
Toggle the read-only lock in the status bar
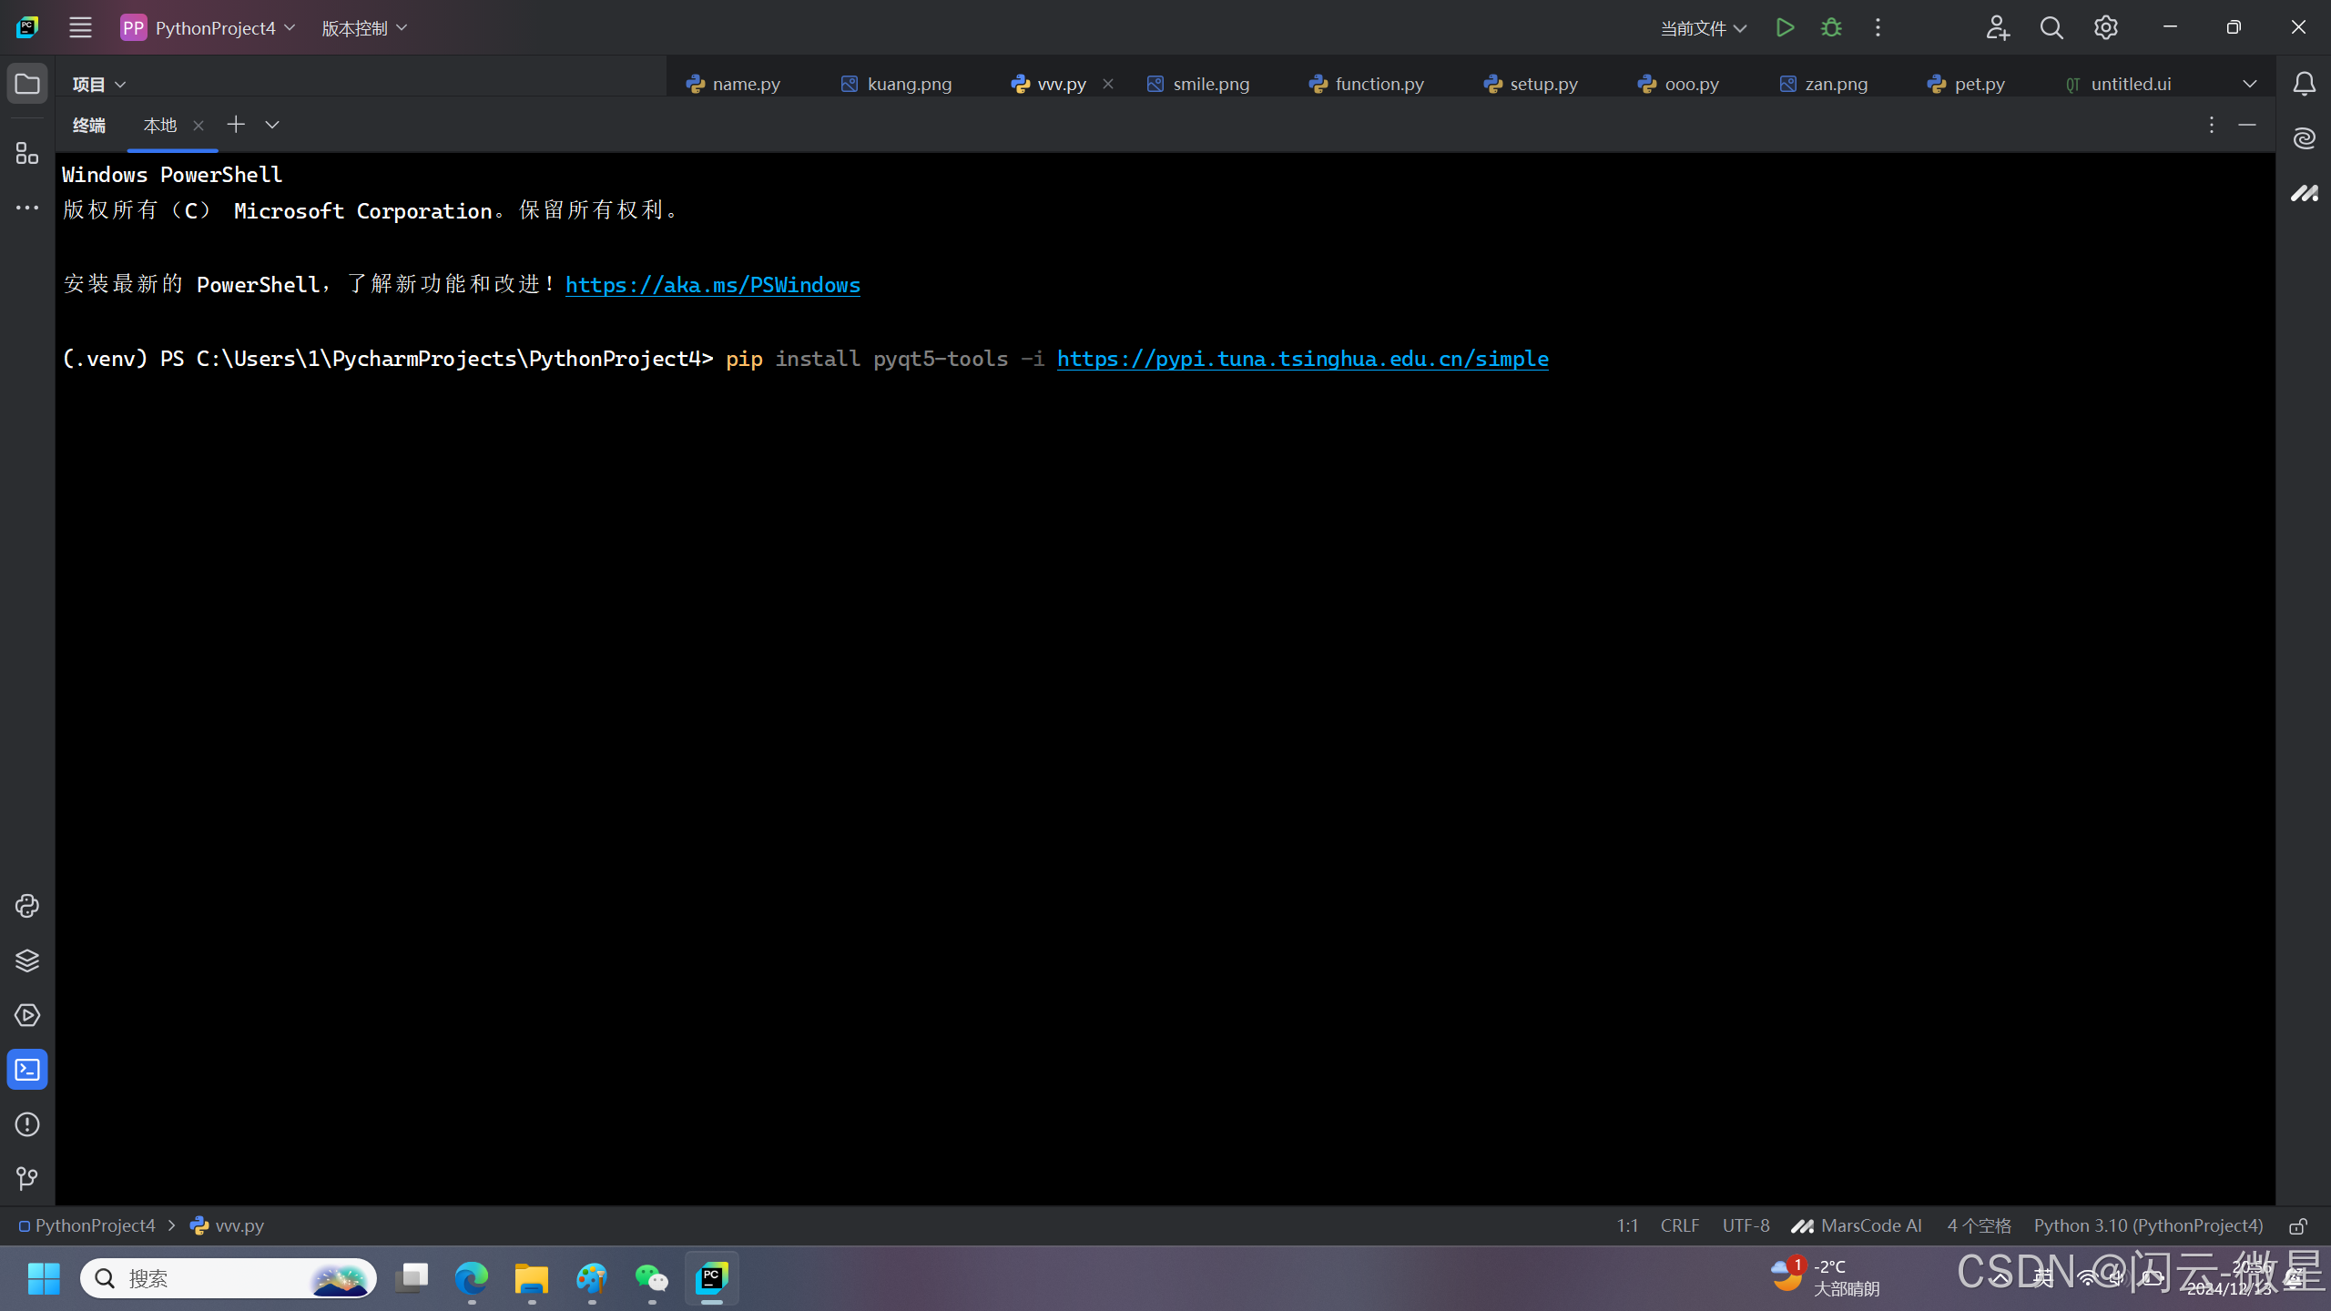(x=2298, y=1226)
